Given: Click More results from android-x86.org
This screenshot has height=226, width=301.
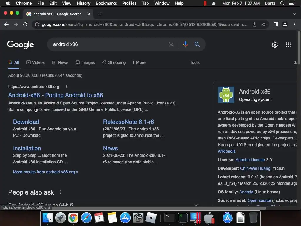Looking at the screenshot, I should click(46, 172).
